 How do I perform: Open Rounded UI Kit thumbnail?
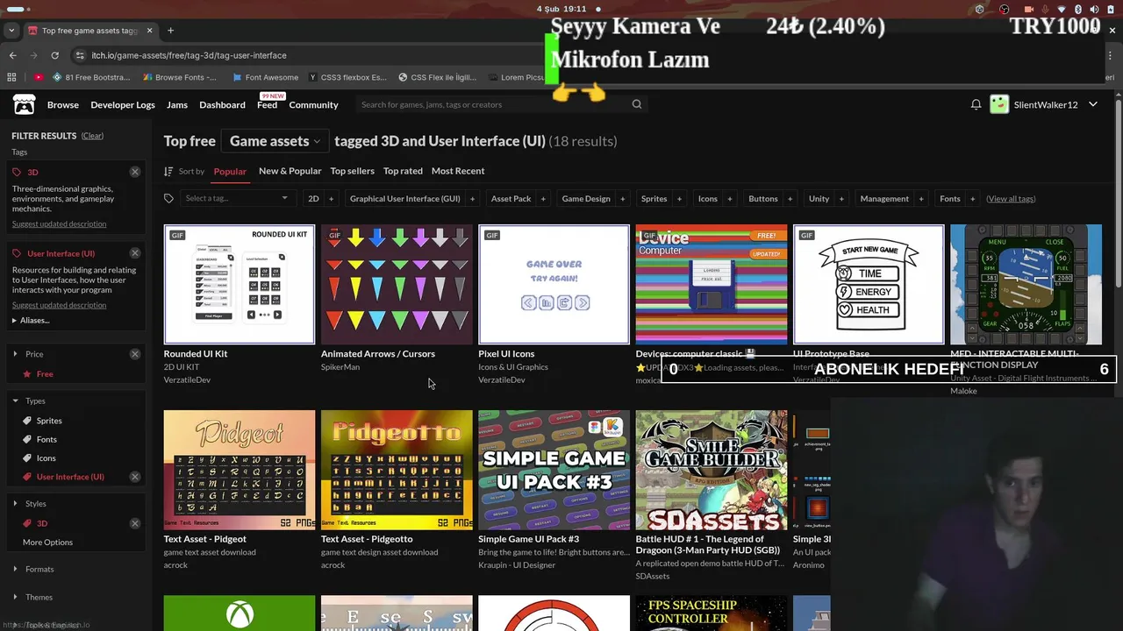click(x=239, y=285)
